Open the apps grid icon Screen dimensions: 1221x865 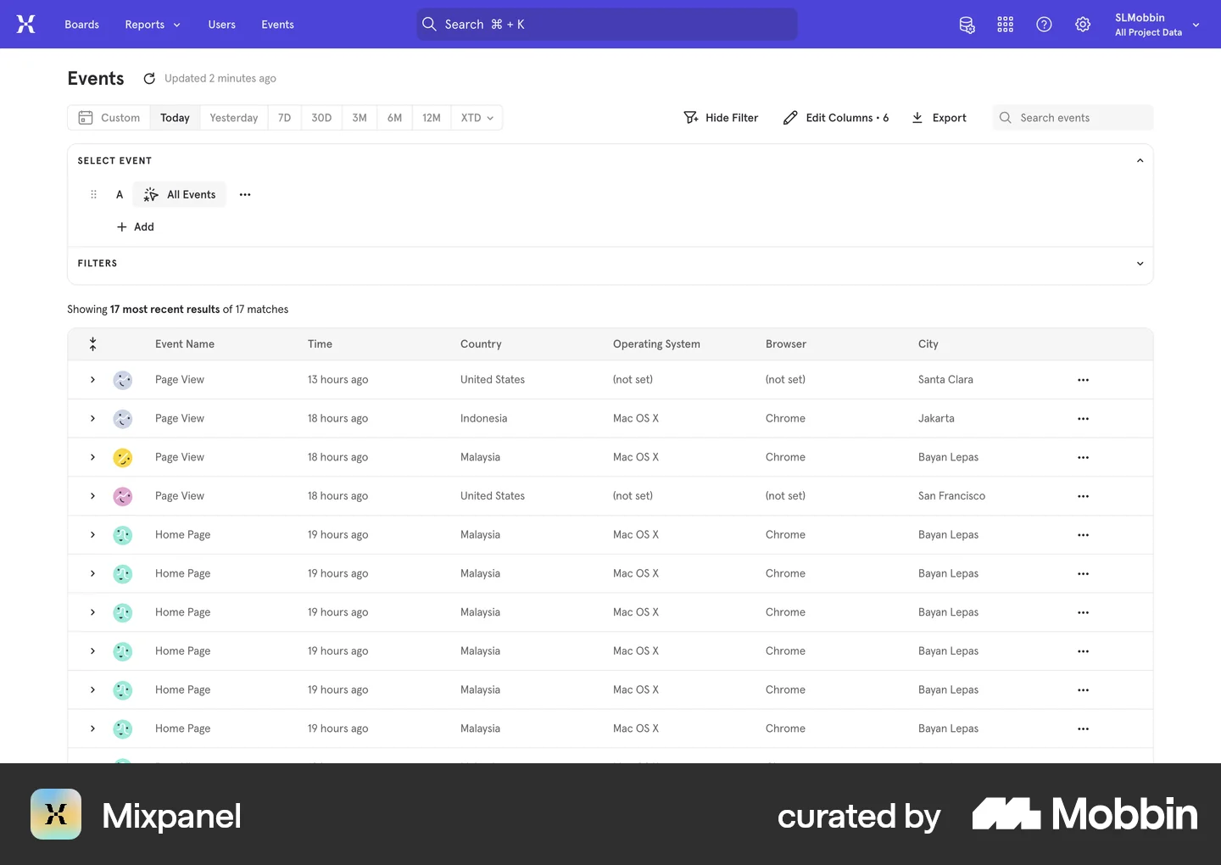1006,25
